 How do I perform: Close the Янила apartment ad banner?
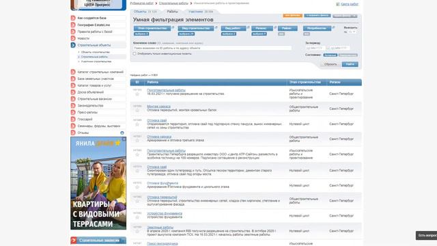(x=124, y=139)
